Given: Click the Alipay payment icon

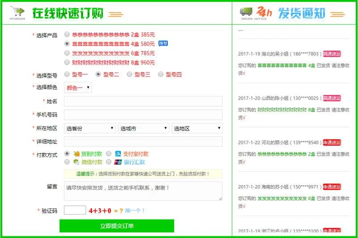Looking at the screenshot, I should tap(118, 154).
